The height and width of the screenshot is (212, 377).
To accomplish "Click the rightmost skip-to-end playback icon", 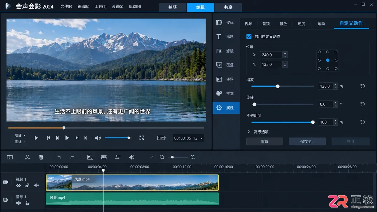I will pos(86,138).
